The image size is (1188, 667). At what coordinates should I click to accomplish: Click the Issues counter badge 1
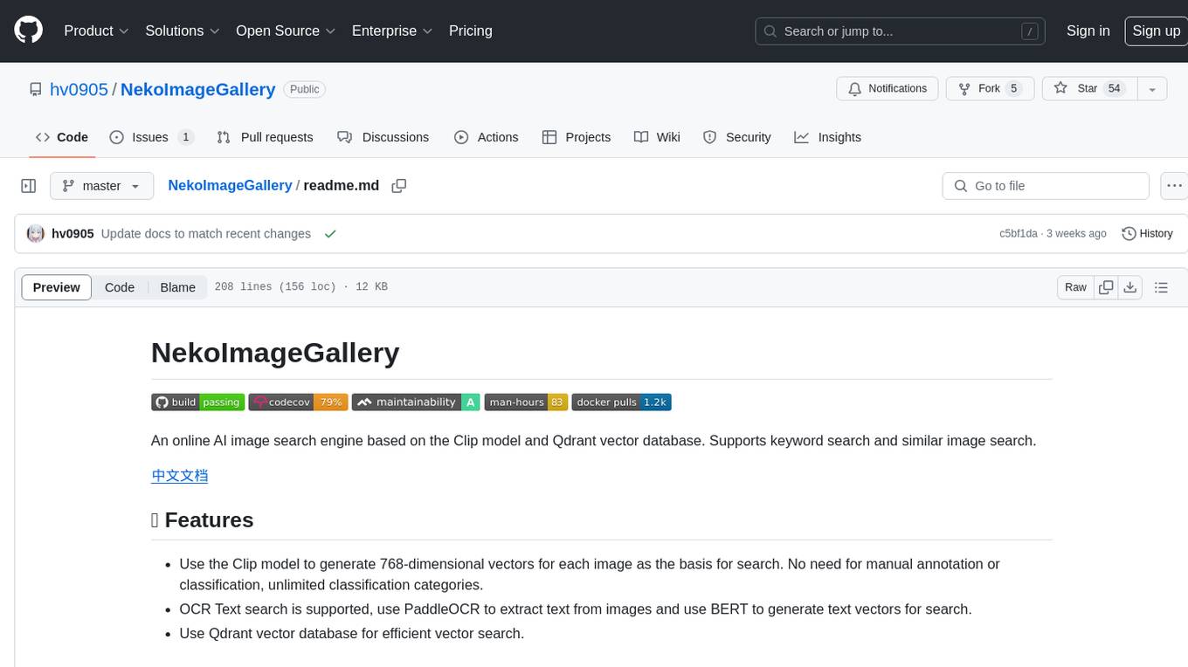pos(185,137)
